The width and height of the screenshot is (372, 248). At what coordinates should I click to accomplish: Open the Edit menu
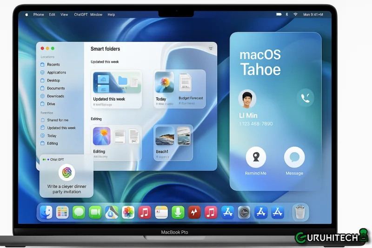coord(52,14)
